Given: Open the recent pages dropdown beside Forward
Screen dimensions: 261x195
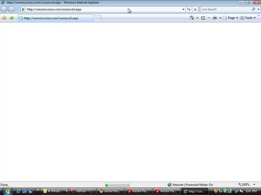Looking at the screenshot, I should pyautogui.click(x=17, y=9).
